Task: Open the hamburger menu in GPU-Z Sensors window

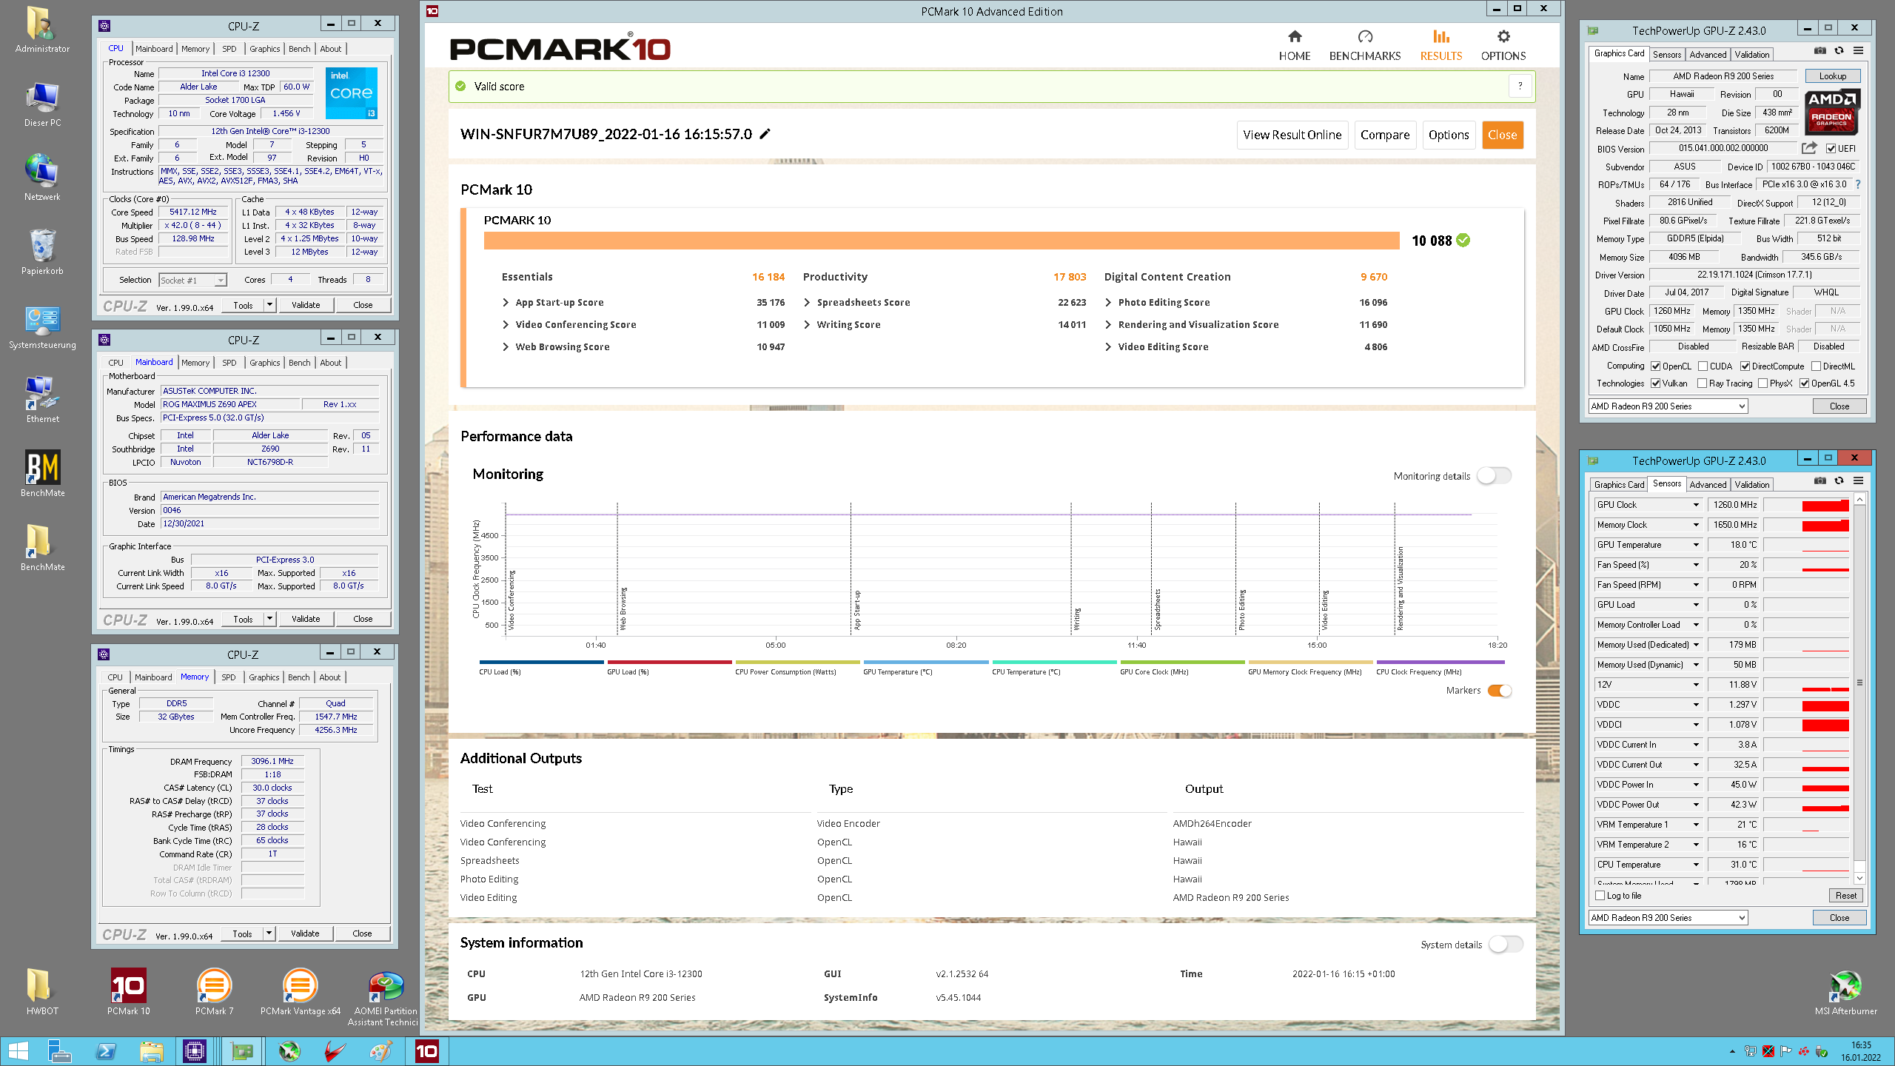Action: (x=1859, y=480)
